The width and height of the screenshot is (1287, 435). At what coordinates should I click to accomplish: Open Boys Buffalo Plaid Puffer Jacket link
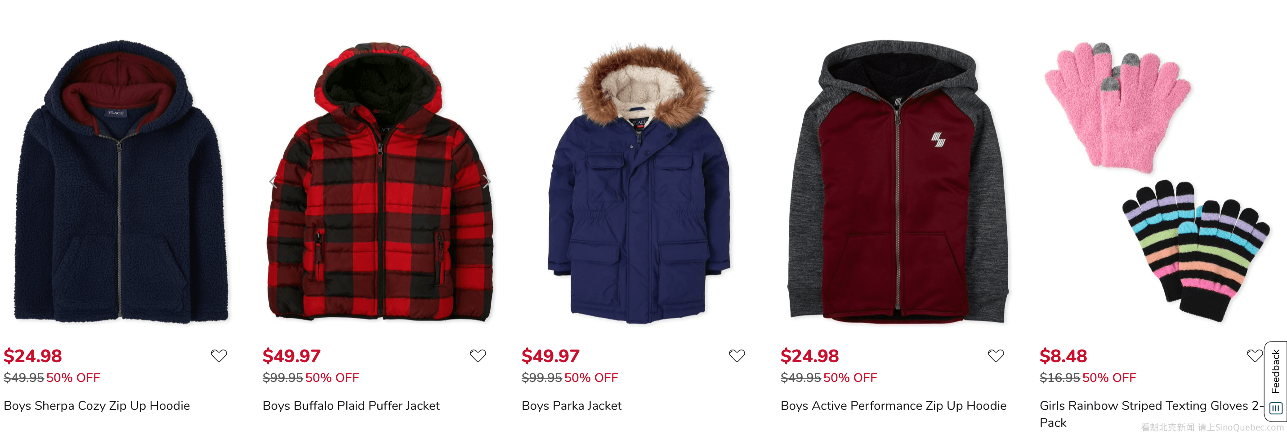click(x=351, y=405)
